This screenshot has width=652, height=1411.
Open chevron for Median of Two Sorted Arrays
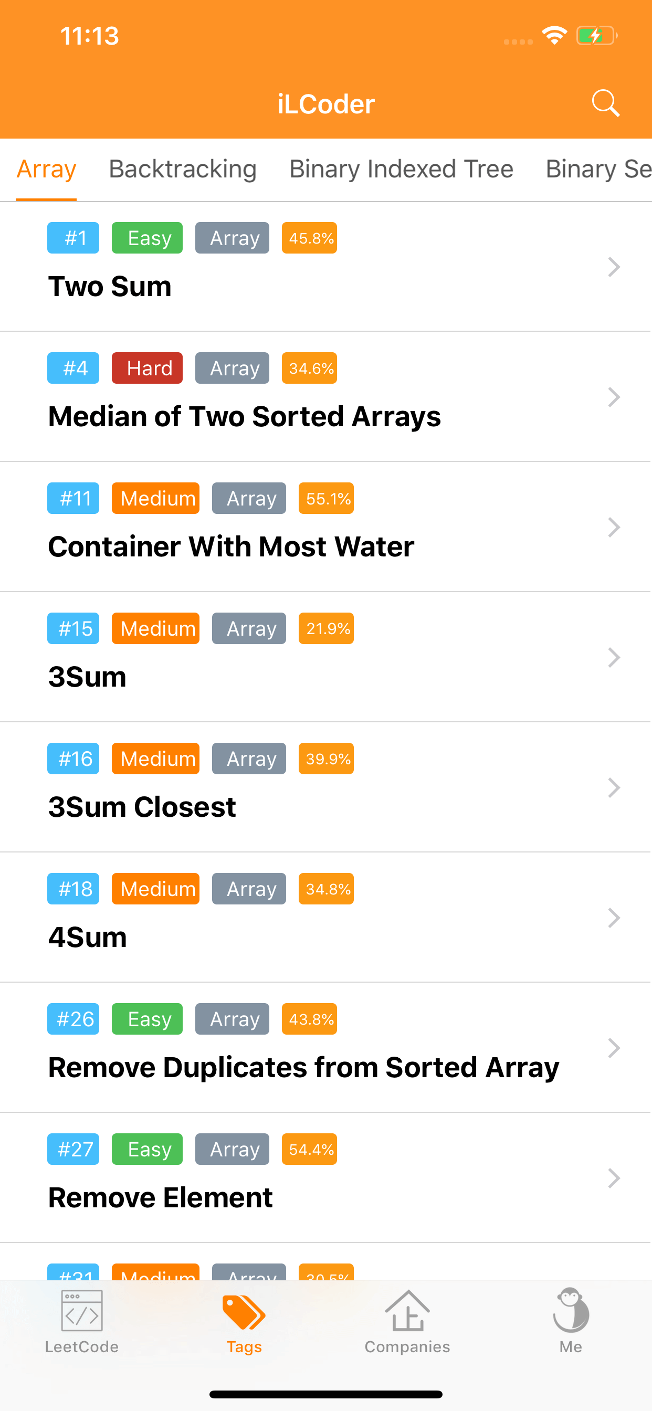614,397
